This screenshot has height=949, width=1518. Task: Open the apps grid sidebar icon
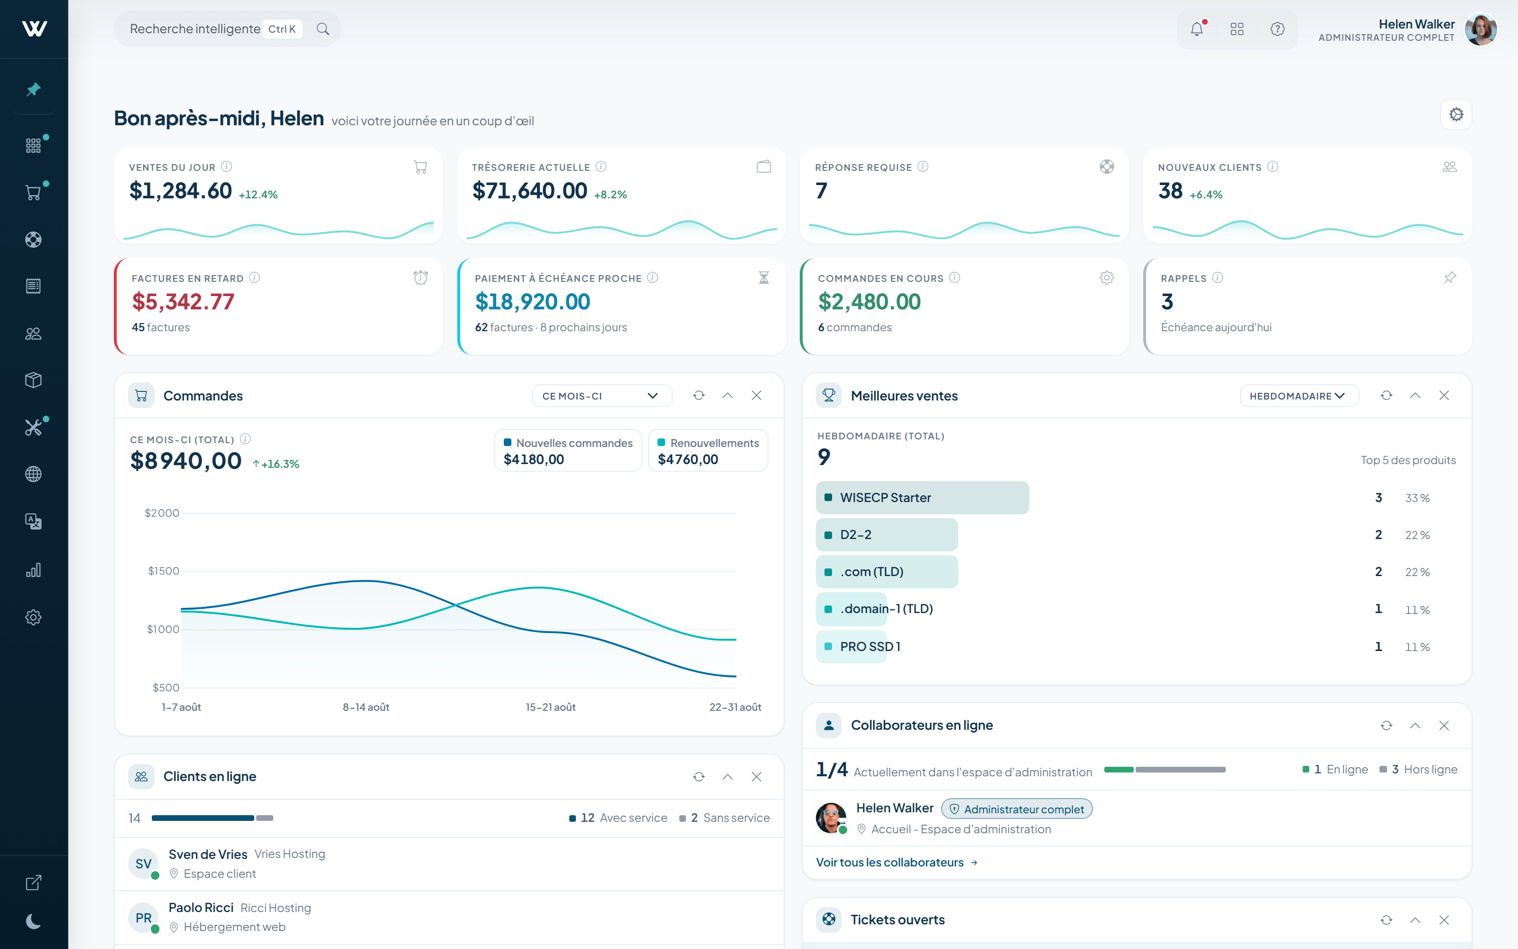coord(34,146)
